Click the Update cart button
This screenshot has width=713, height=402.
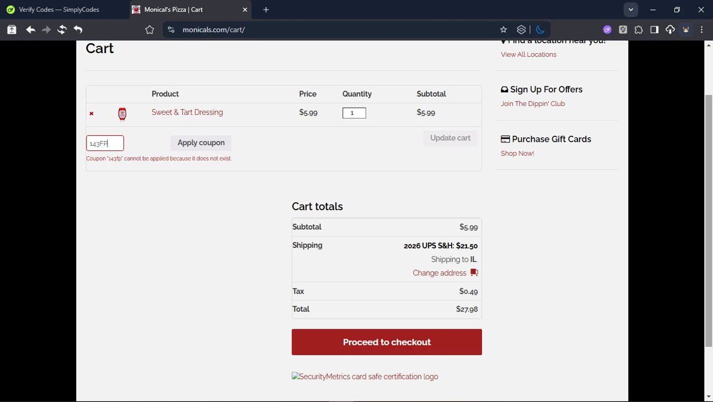pos(450,138)
